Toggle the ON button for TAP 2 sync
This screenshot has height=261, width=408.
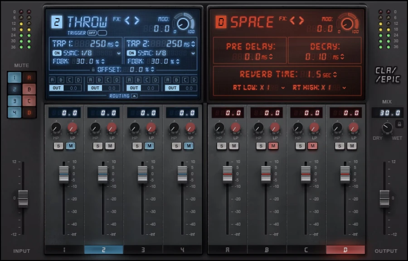[131, 53]
